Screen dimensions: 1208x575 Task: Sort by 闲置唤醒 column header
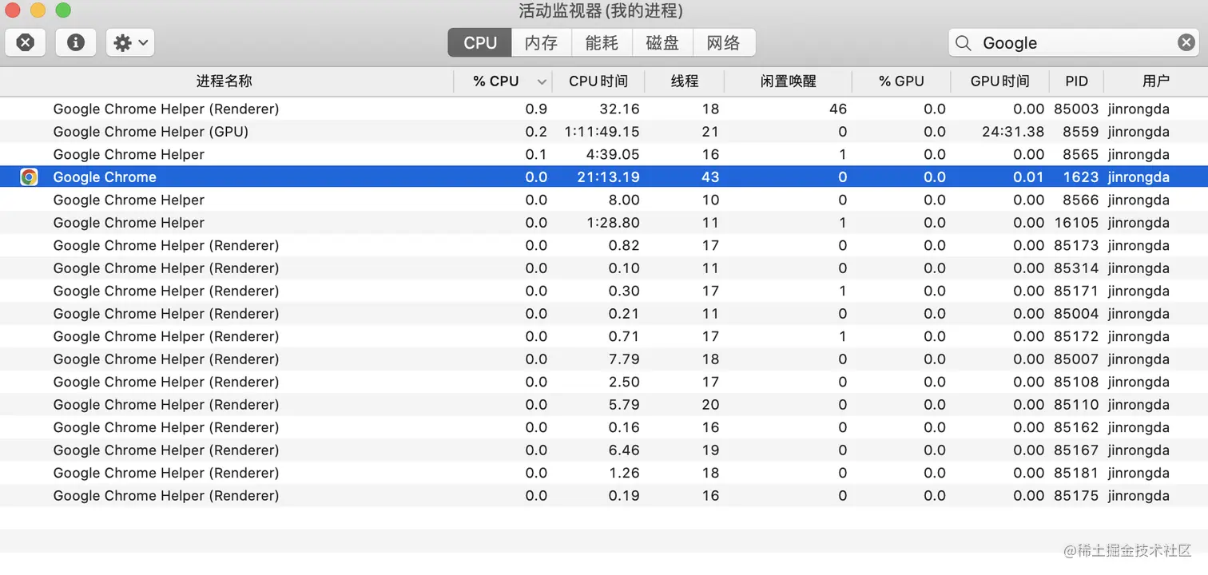pyautogui.click(x=788, y=81)
